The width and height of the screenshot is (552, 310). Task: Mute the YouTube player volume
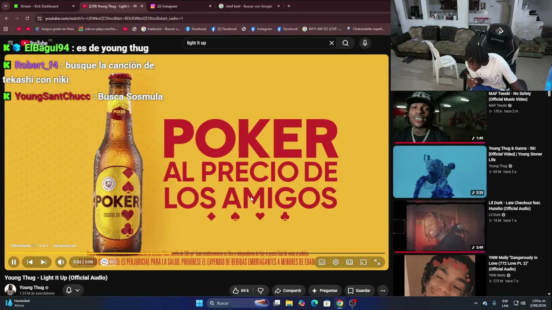click(x=61, y=262)
